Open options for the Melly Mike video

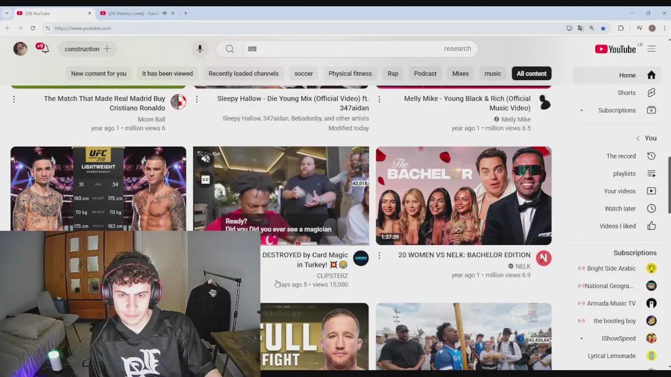[379, 99]
